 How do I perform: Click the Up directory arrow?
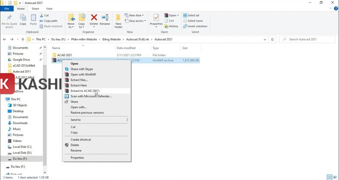click(22, 39)
